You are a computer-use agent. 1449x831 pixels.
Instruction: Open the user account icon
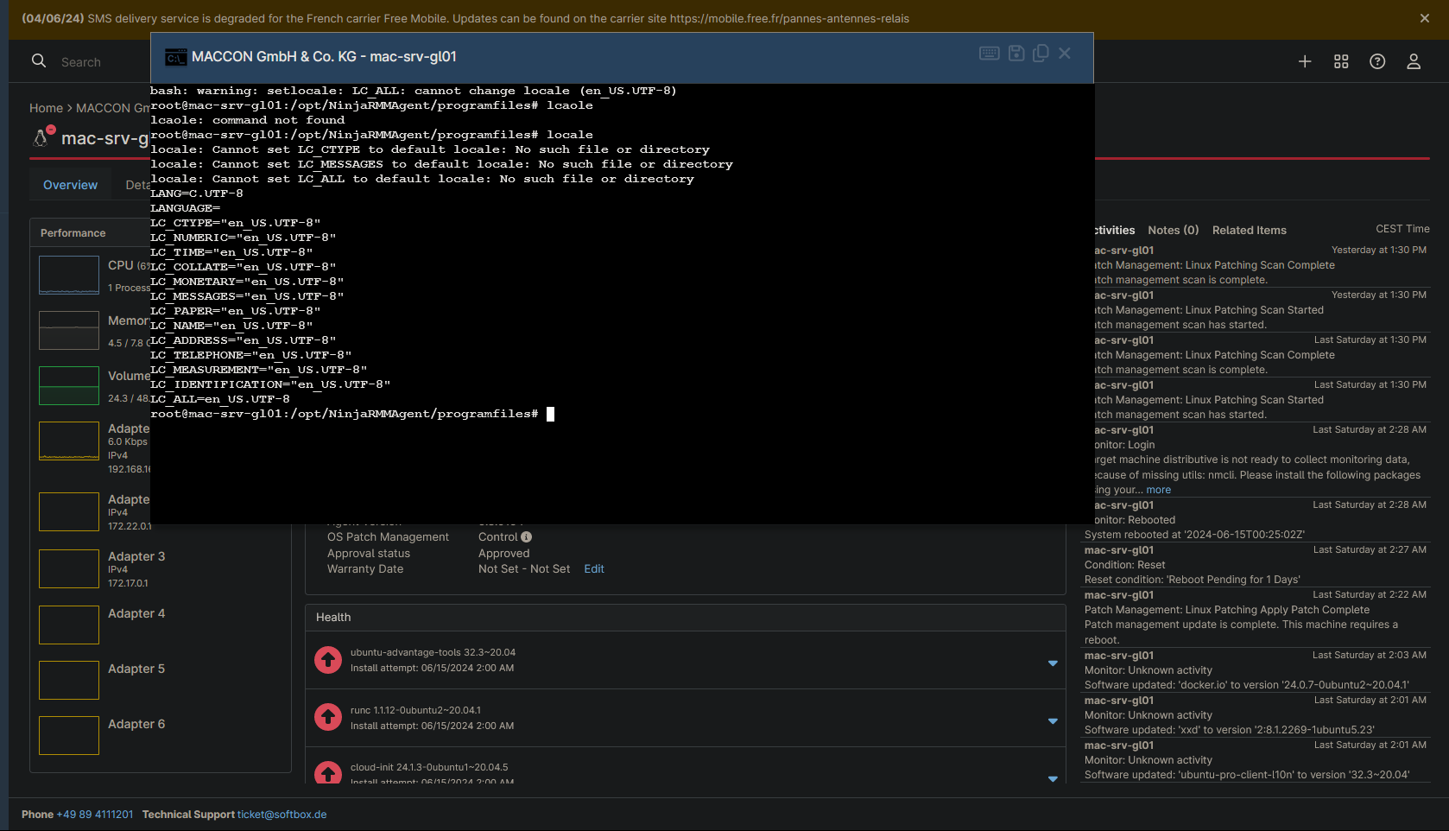tap(1414, 61)
